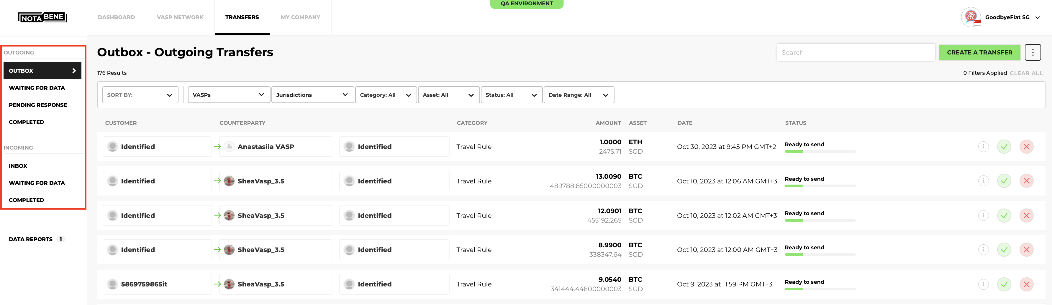Open the SORT BY dropdown

(x=140, y=95)
